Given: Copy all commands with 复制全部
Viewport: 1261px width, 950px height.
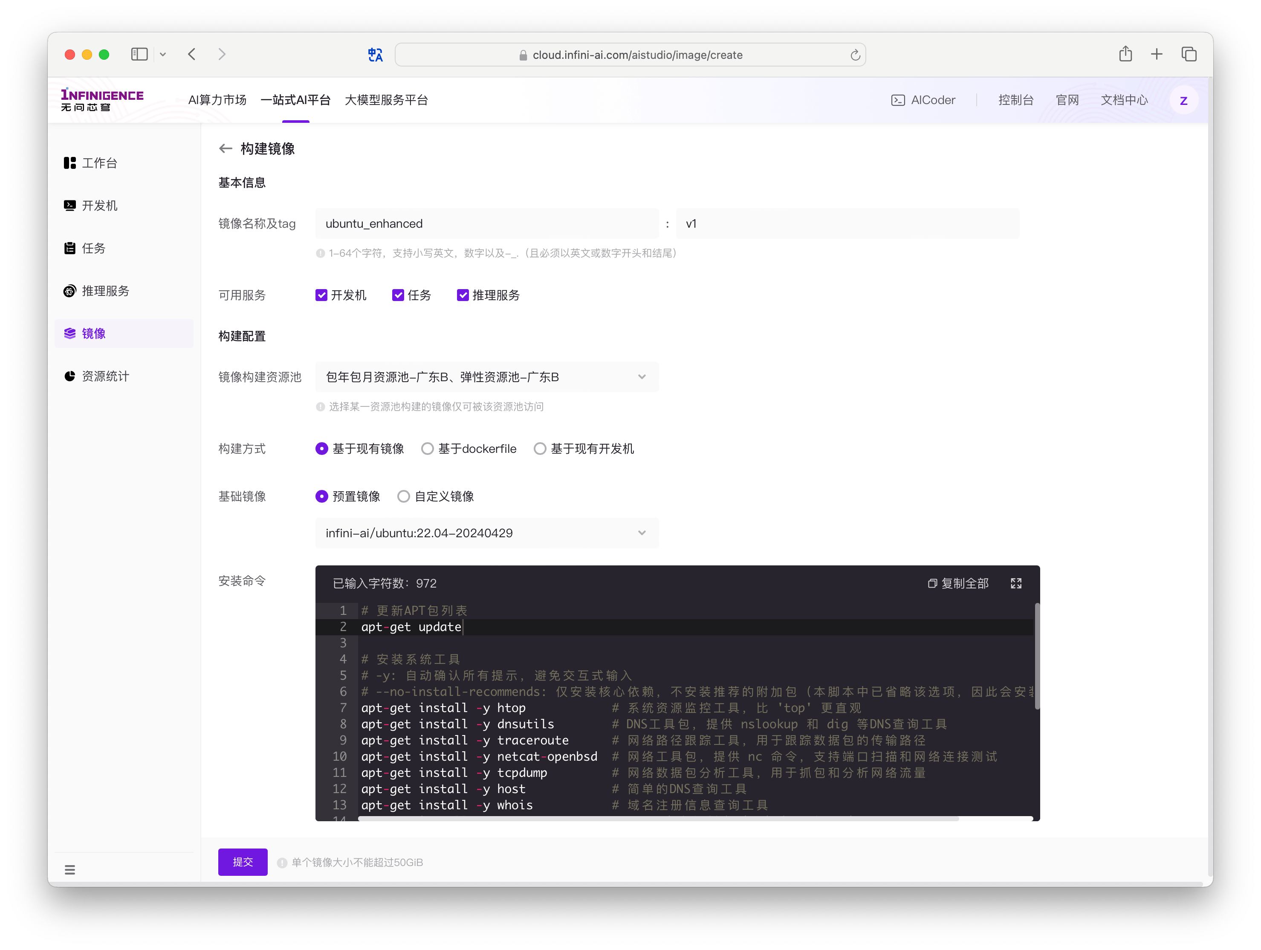Looking at the screenshot, I should (958, 583).
